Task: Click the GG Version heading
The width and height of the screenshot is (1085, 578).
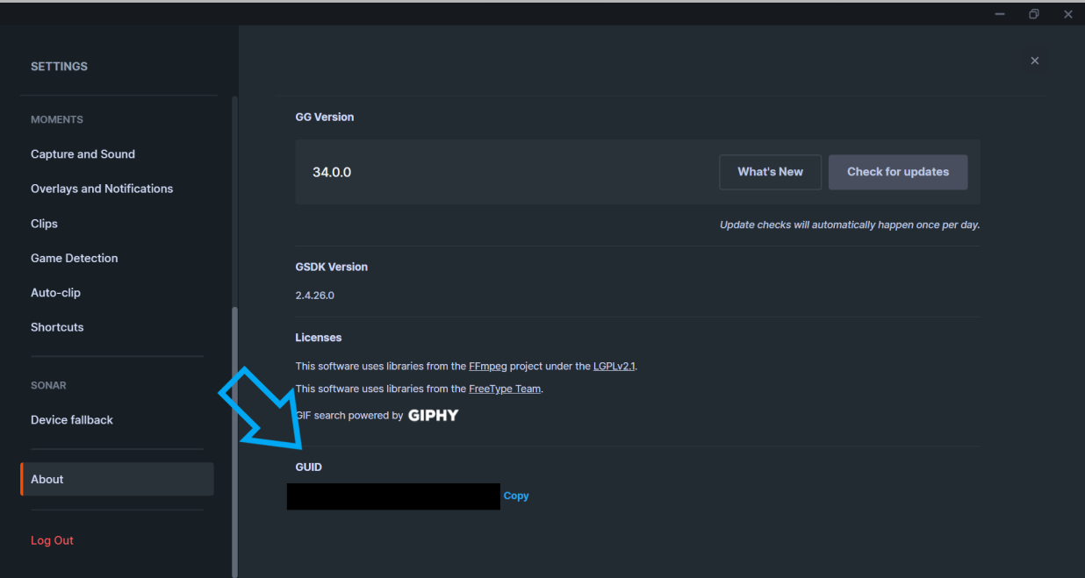Action: 325,117
